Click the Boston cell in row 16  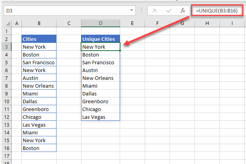point(39,148)
